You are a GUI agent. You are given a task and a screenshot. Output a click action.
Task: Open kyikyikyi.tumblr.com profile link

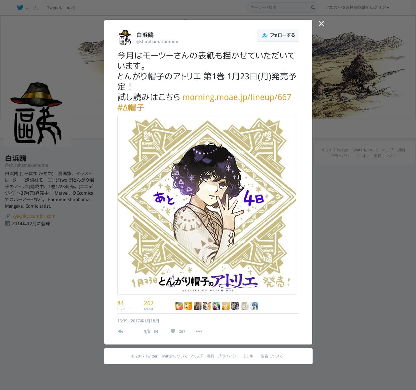tap(34, 216)
